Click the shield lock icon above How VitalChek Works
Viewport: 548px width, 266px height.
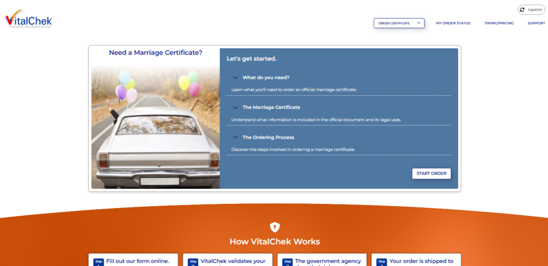(x=275, y=227)
